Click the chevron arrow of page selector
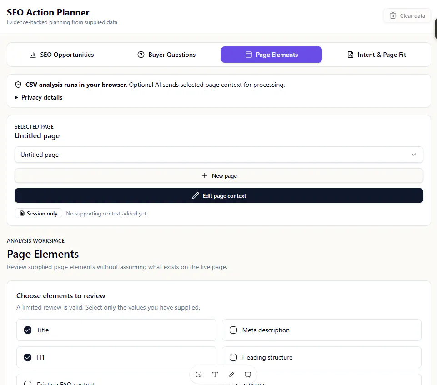The image size is (437, 385). coord(414,155)
